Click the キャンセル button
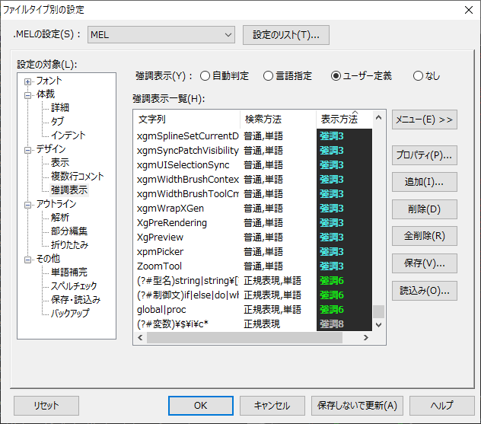The width and height of the screenshot is (481, 424). point(272,406)
